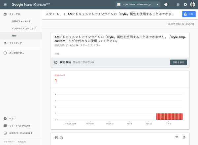198x145 pixels.
Task: Click the feedback speech bubble icon
Action: tap(5, 126)
